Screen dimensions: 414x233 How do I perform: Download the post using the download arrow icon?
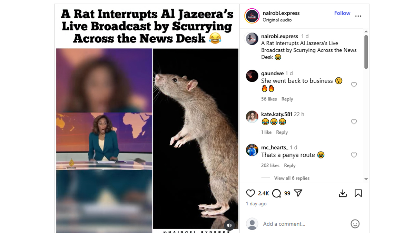point(343,193)
